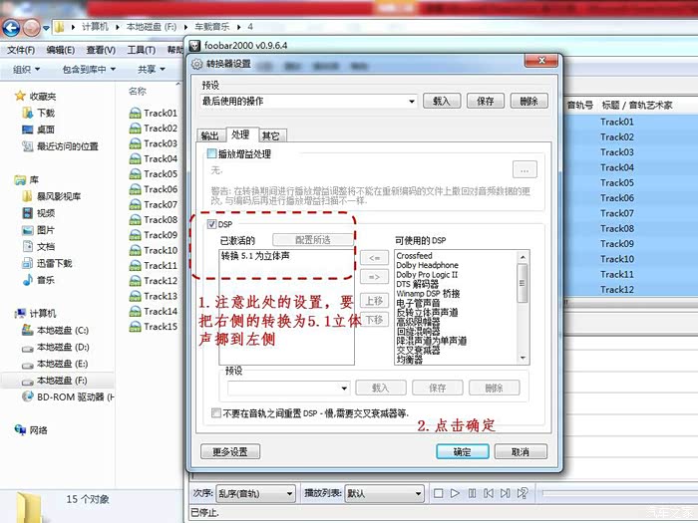Viewport: 698px width, 523px height.
Task: Click the 确定 button
Action: pos(463,451)
